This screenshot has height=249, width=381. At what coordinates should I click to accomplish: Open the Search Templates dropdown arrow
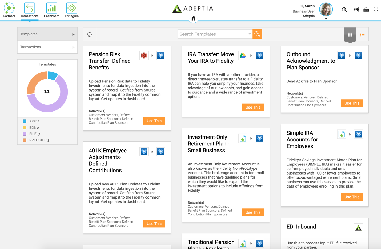[x=250, y=34]
